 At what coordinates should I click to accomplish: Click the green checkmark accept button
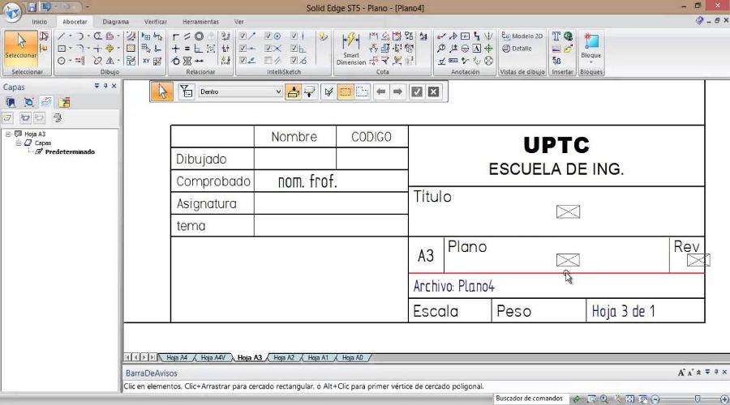click(x=416, y=92)
